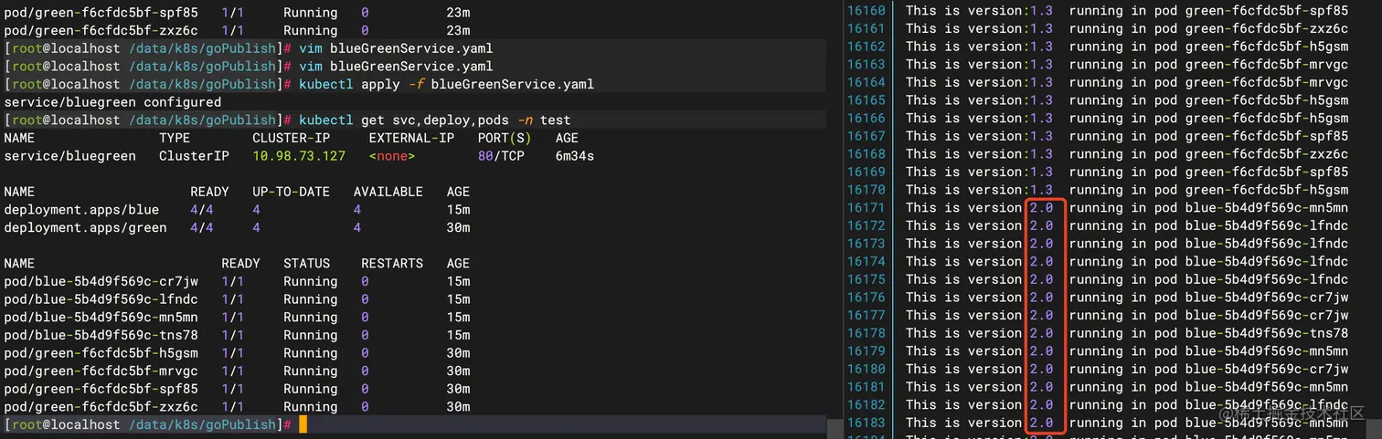Click the terminal cursor block at the prompt
Viewport: 1382px width, 439px height.
point(303,424)
